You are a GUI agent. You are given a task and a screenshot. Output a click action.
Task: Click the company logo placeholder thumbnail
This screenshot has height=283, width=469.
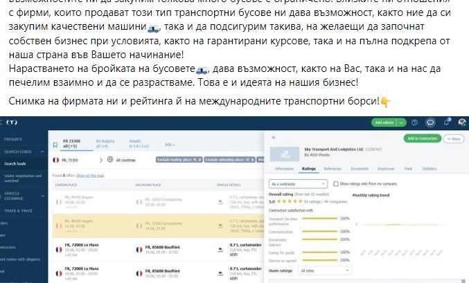(284, 154)
